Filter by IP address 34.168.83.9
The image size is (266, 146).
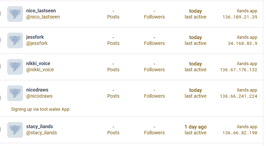click(x=242, y=44)
